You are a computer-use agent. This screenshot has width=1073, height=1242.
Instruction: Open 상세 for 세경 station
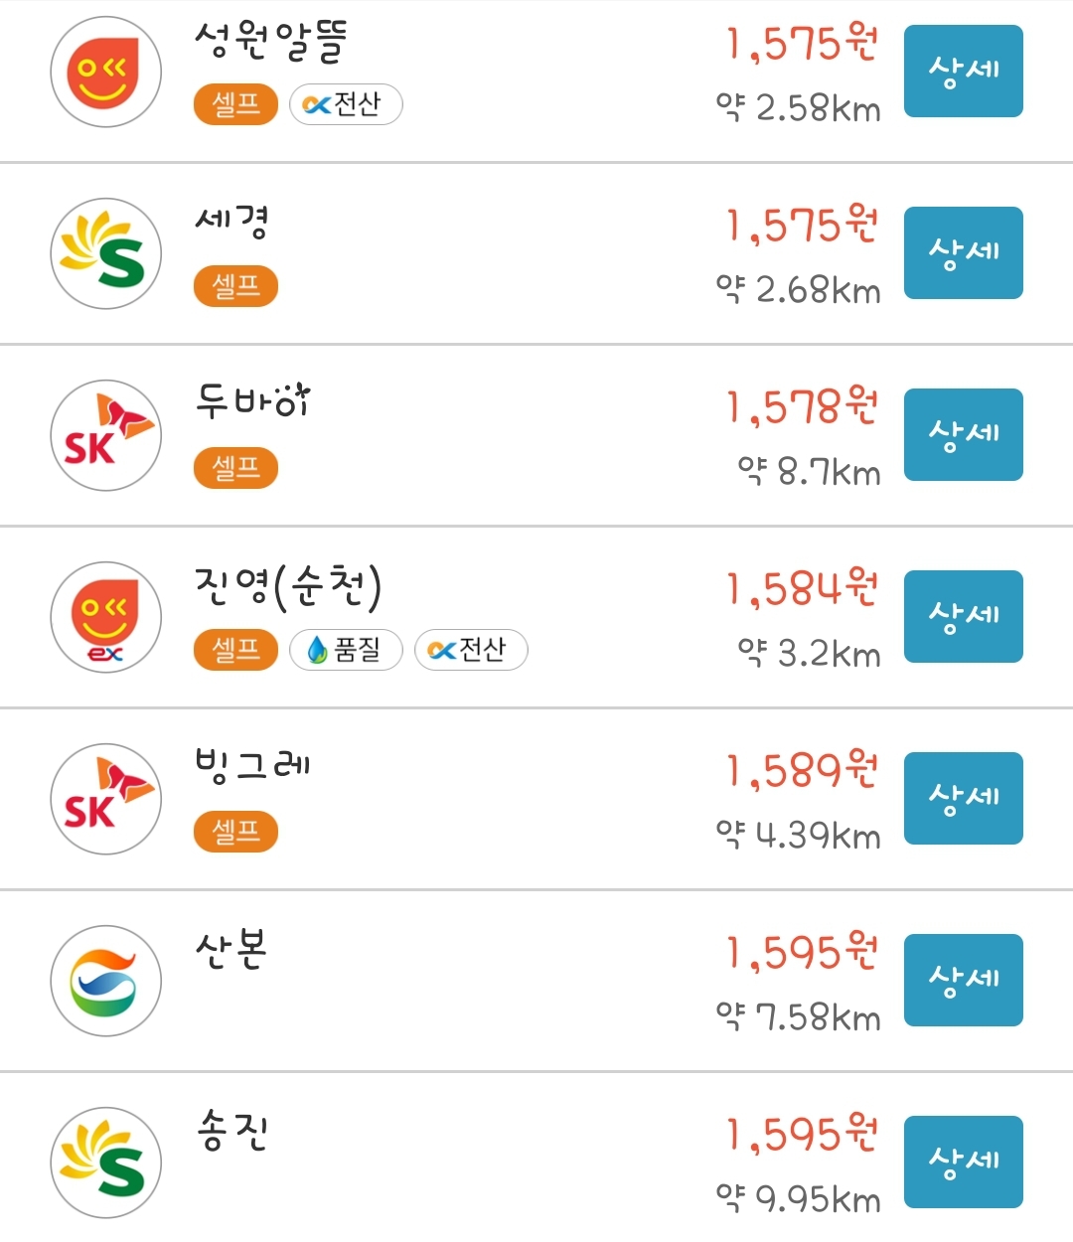pos(964,252)
